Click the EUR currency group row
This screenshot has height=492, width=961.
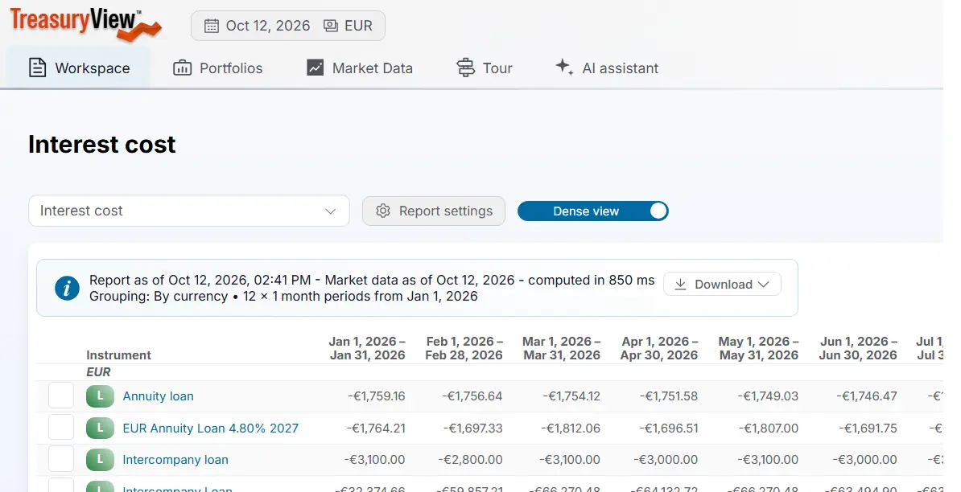click(490, 372)
